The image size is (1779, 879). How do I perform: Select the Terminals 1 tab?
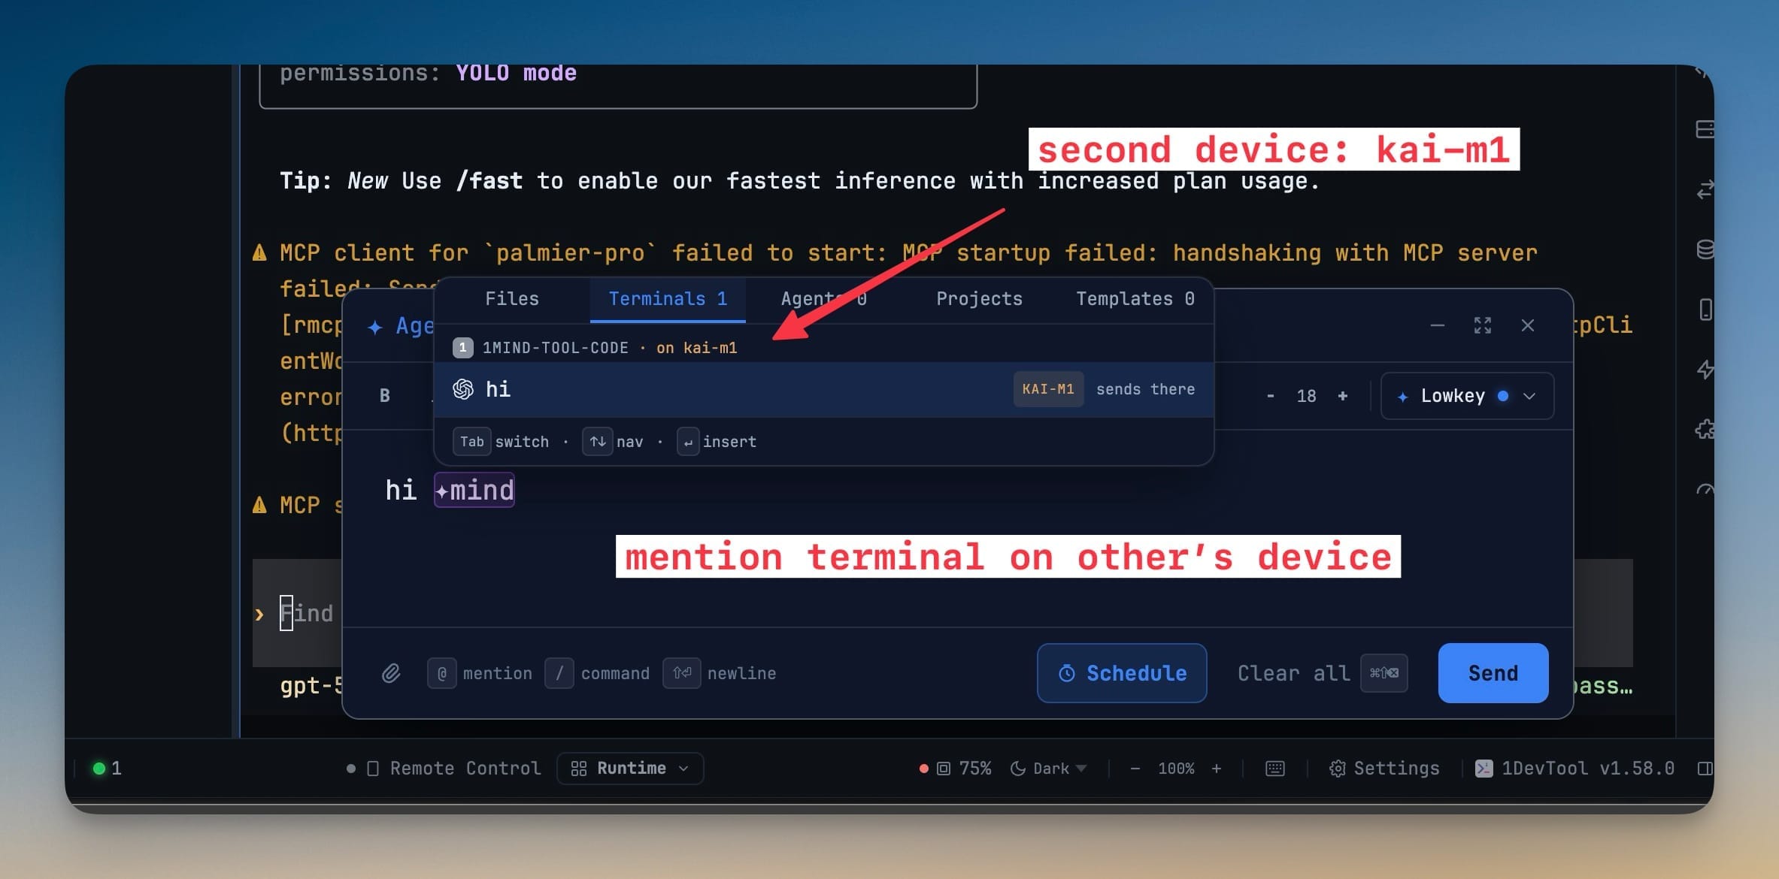(668, 299)
